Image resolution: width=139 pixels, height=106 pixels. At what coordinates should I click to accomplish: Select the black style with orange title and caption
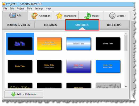pos(49,66)
